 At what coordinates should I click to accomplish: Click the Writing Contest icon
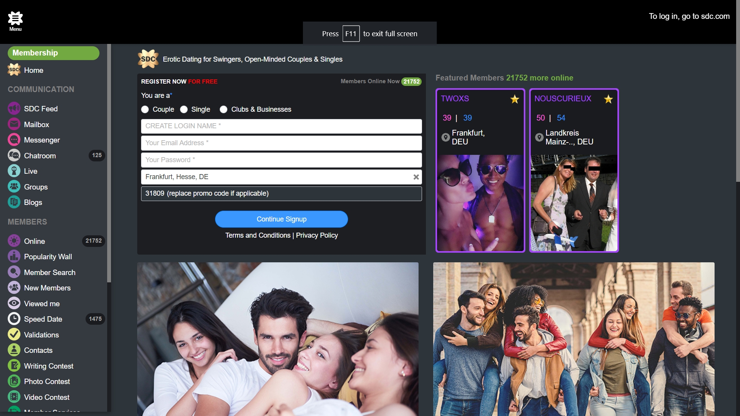(x=14, y=366)
